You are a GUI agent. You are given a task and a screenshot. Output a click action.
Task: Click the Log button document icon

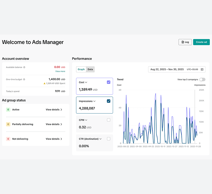click(x=183, y=42)
